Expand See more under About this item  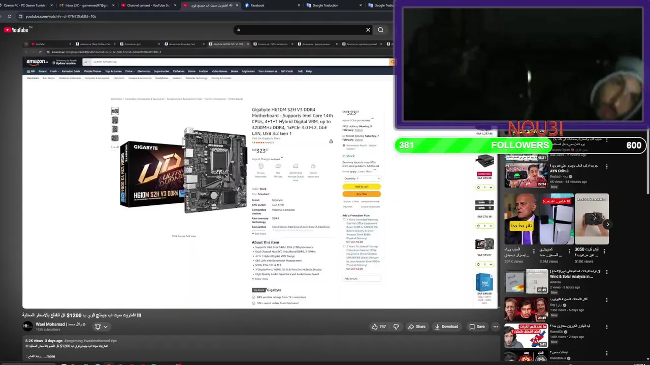(260, 279)
